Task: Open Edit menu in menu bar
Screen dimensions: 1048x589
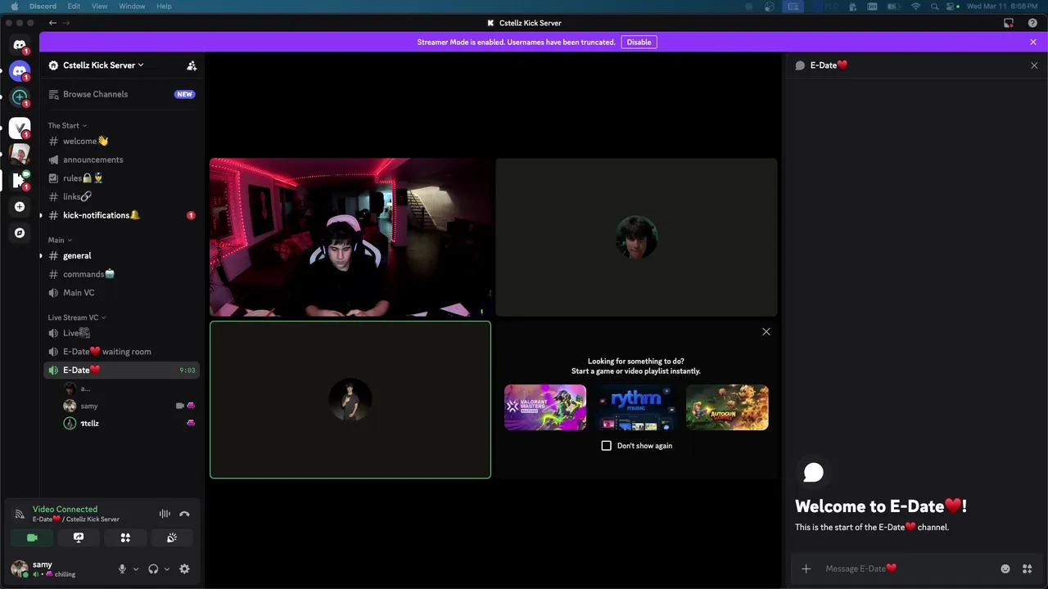Action: pos(74,6)
